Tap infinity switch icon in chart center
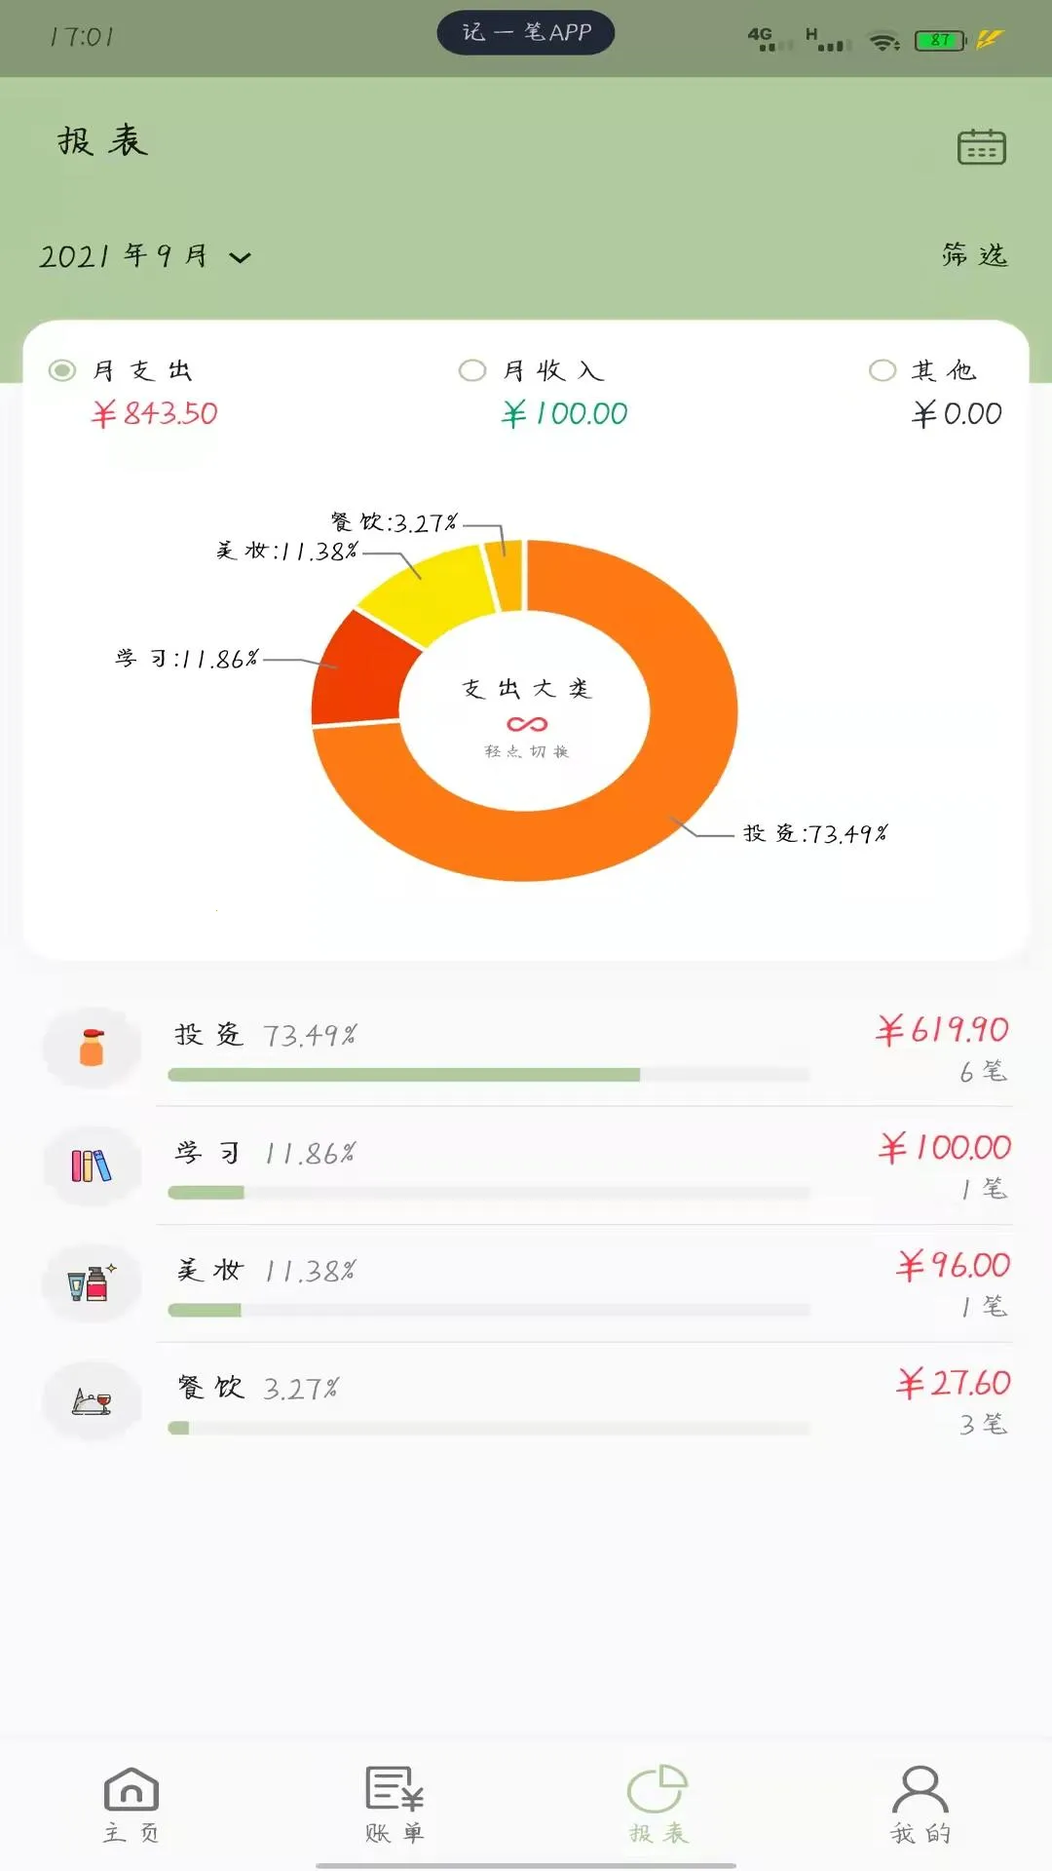The image size is (1052, 1871). 526,724
